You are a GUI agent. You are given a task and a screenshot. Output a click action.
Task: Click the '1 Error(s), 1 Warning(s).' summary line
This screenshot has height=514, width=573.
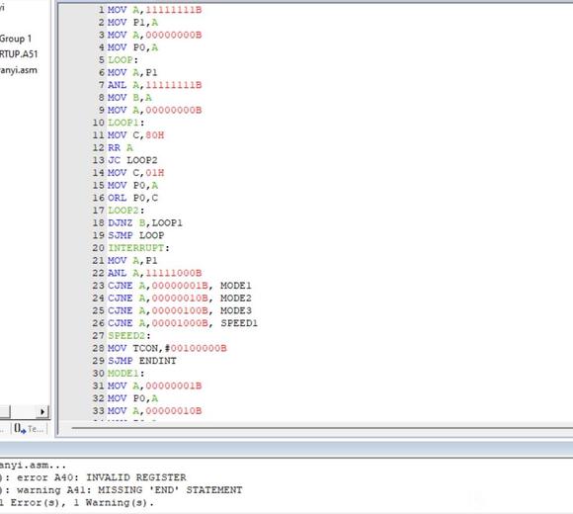tap(77, 503)
